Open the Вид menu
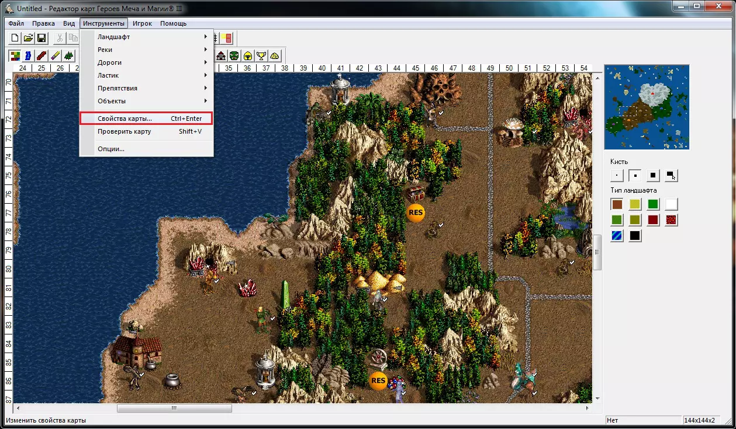 (x=69, y=23)
